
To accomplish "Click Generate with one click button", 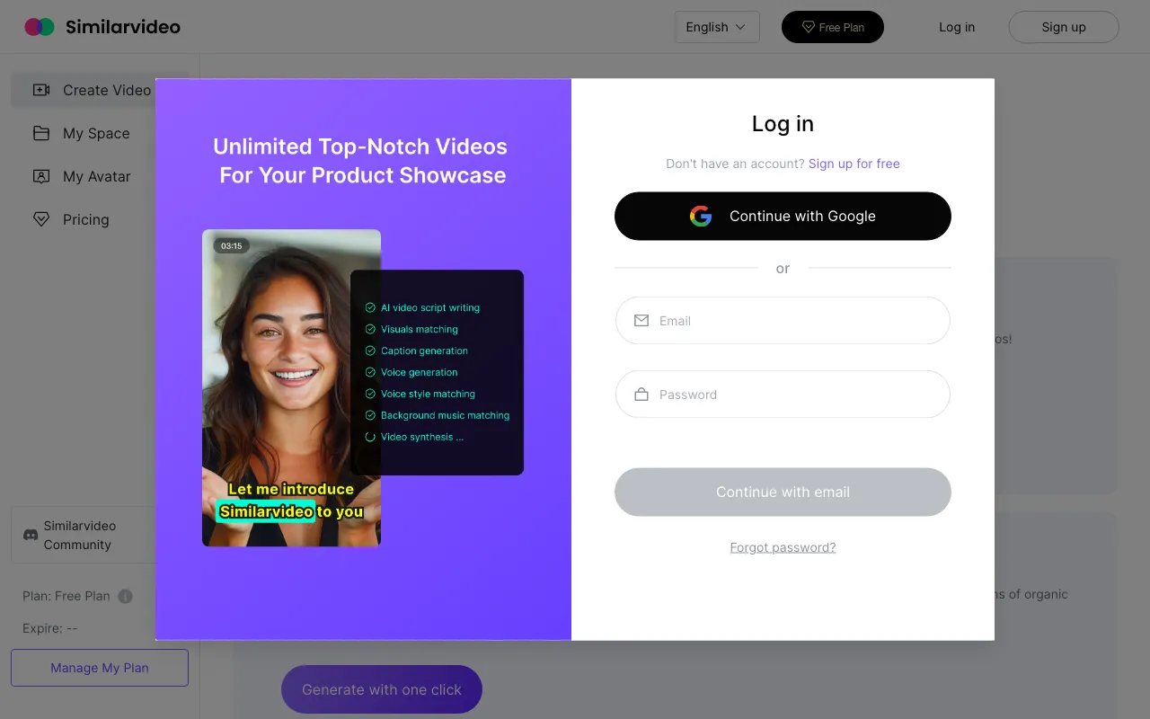I will [382, 689].
